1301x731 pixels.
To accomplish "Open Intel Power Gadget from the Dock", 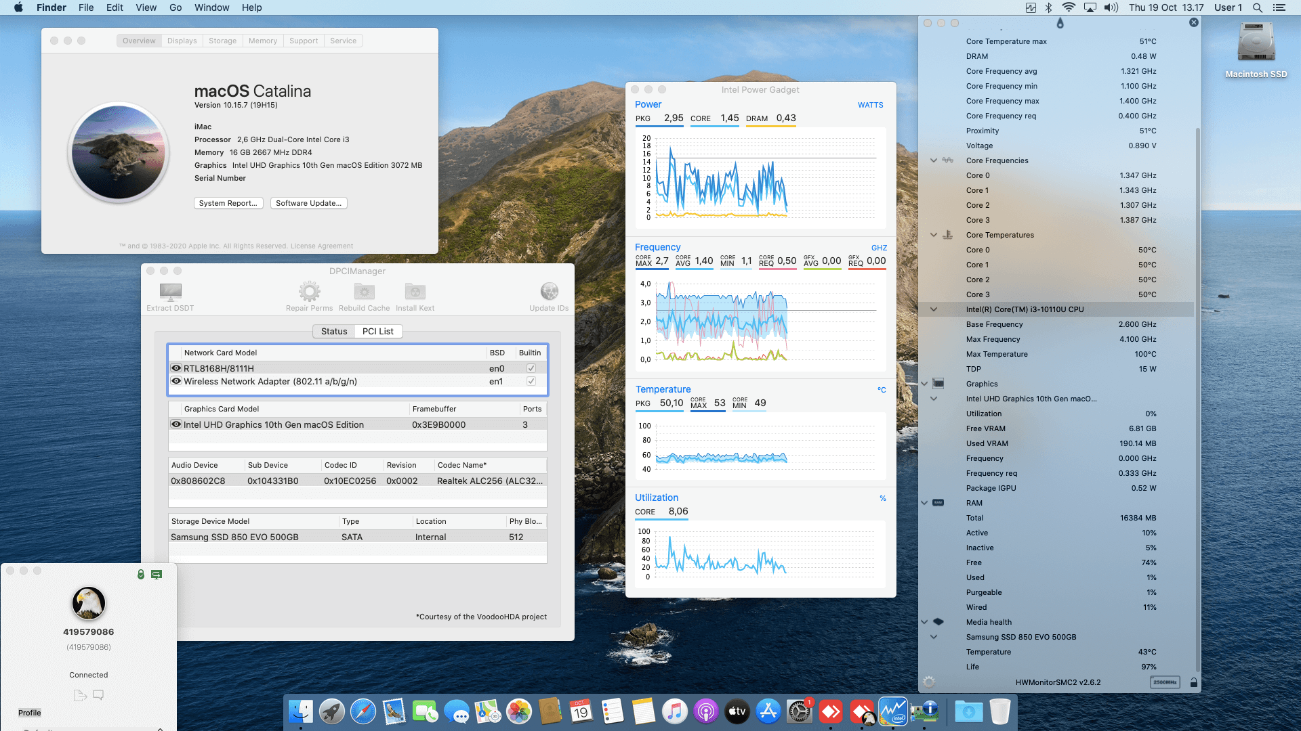I will (893, 712).
